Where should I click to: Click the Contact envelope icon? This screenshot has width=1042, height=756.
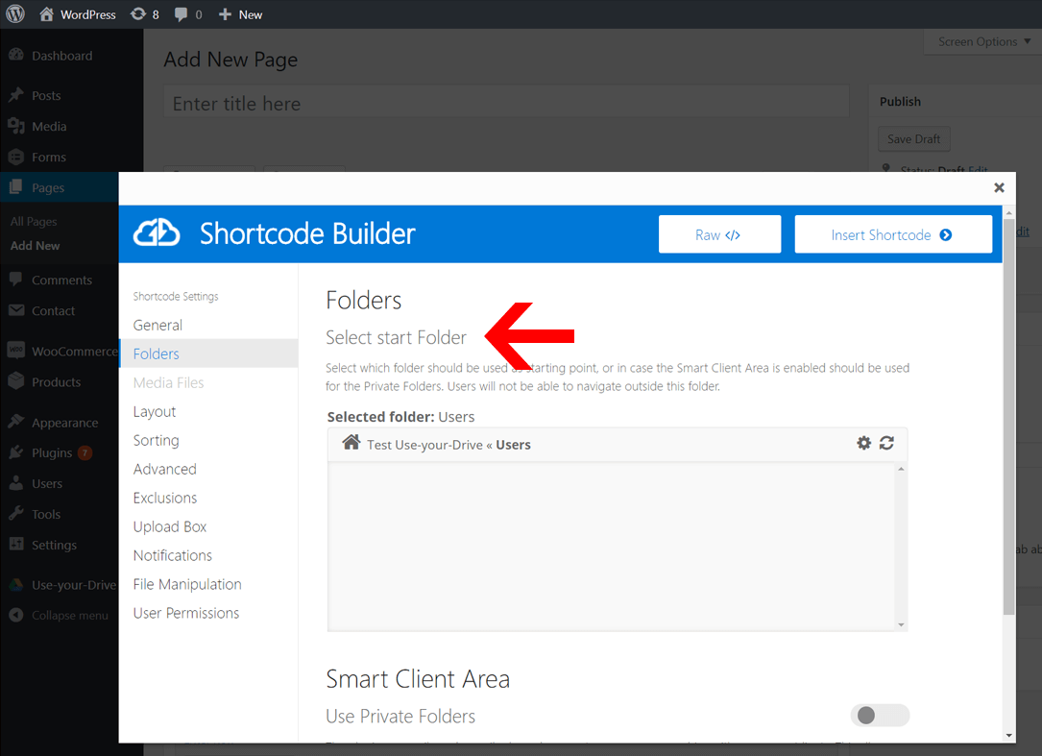(x=16, y=310)
